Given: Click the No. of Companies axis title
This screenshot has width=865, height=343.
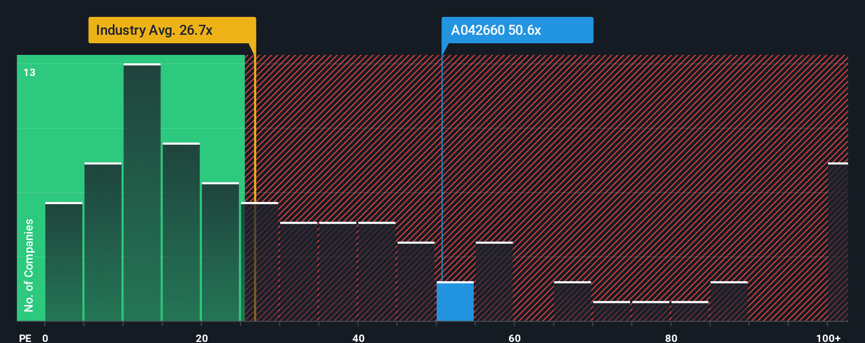Looking at the screenshot, I should 29,265.
